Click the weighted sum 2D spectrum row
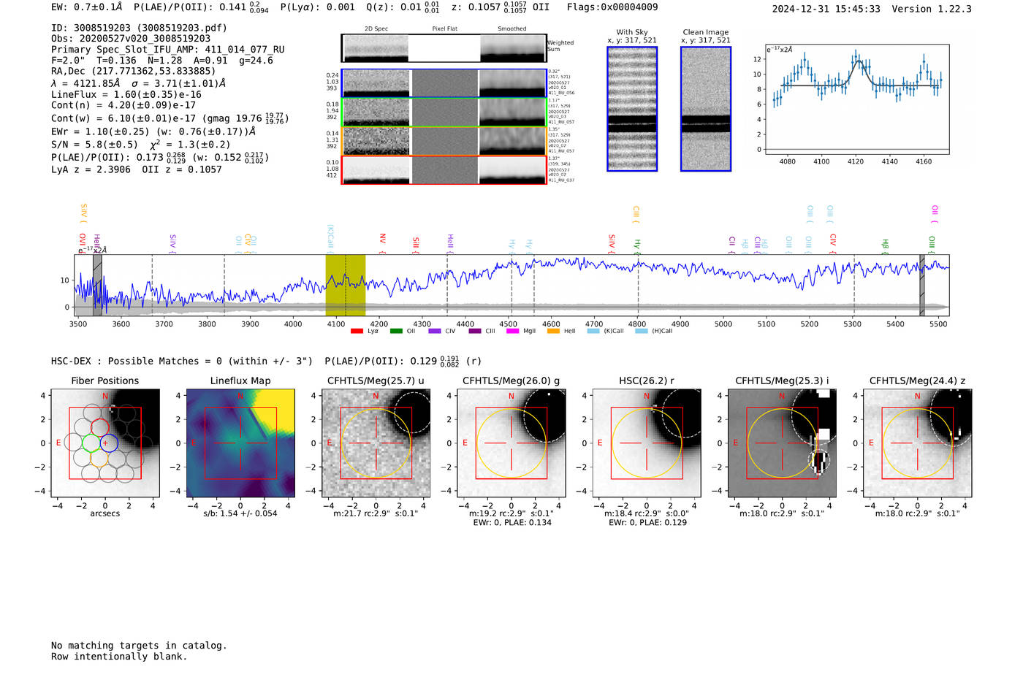 [x=444, y=48]
